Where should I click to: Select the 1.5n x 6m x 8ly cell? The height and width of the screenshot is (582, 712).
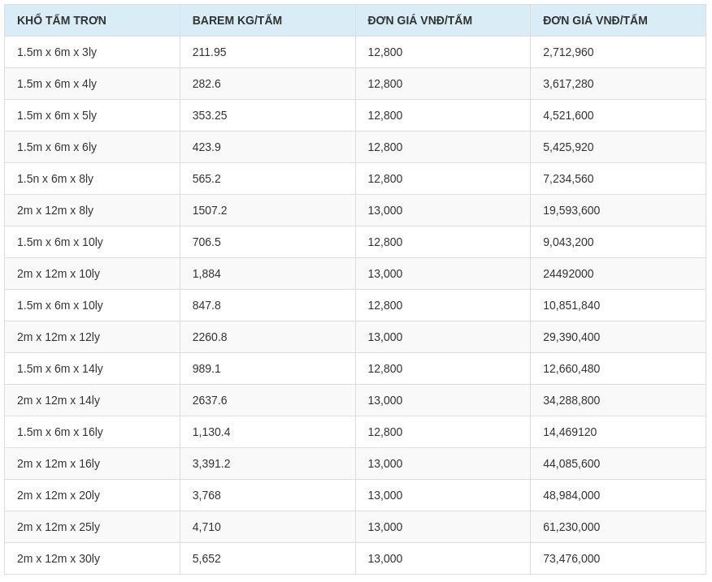pyautogui.click(x=55, y=179)
